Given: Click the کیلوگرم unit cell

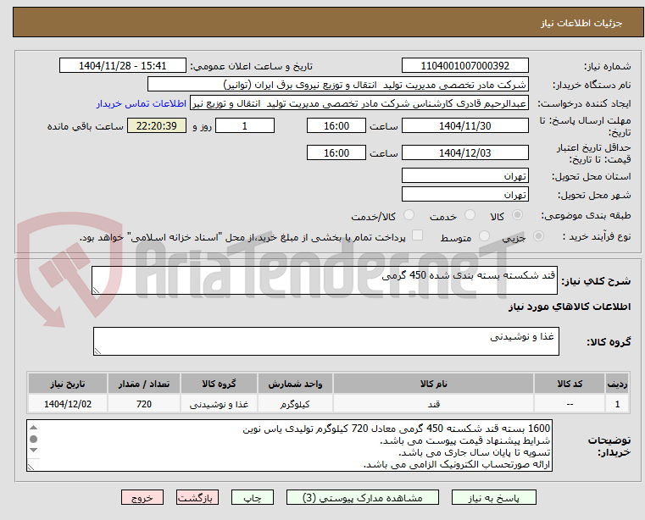Looking at the screenshot, I should (x=295, y=404).
